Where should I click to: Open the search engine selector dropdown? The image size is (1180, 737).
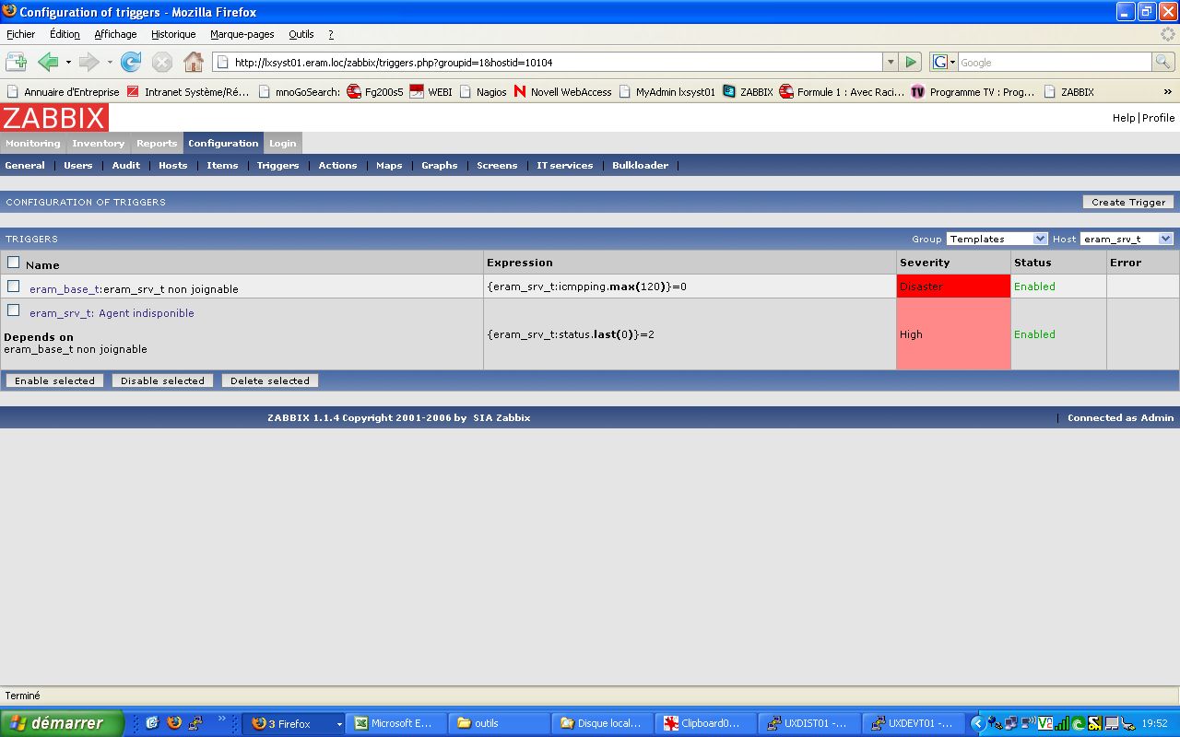point(943,62)
